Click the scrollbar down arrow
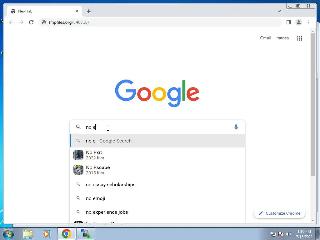The width and height of the screenshot is (320, 240). [313, 220]
